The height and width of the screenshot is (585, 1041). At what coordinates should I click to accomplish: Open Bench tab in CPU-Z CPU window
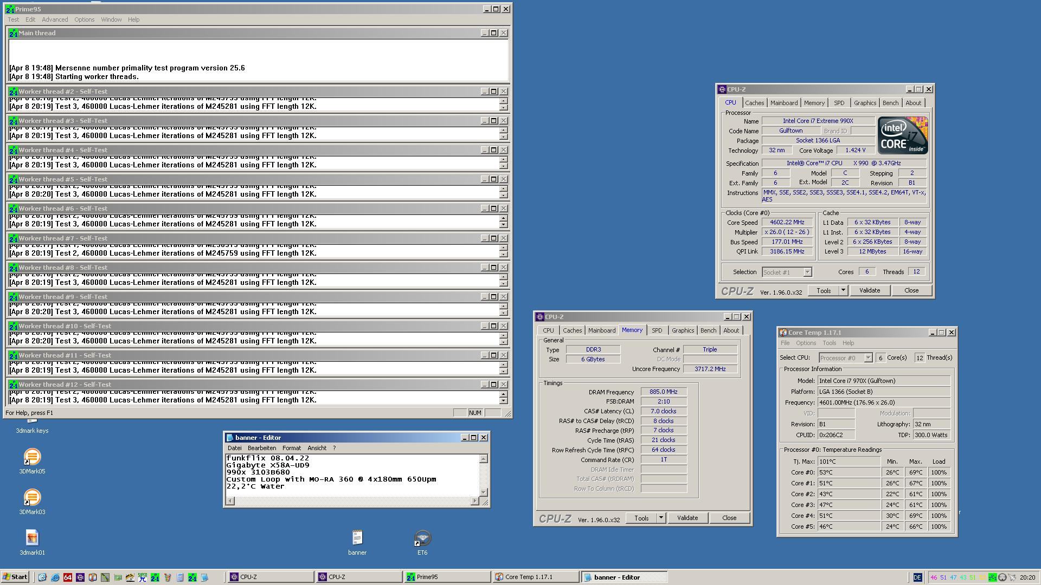[x=890, y=103]
